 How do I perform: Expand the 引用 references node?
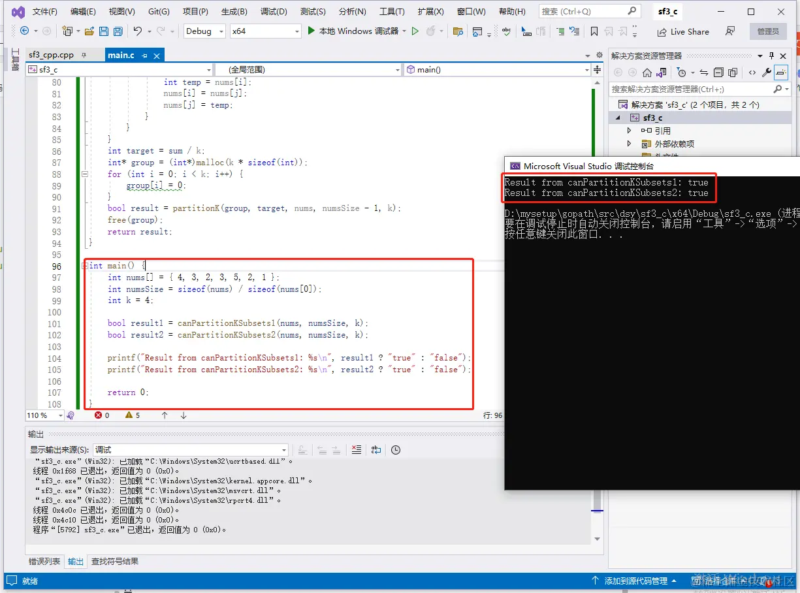click(630, 131)
